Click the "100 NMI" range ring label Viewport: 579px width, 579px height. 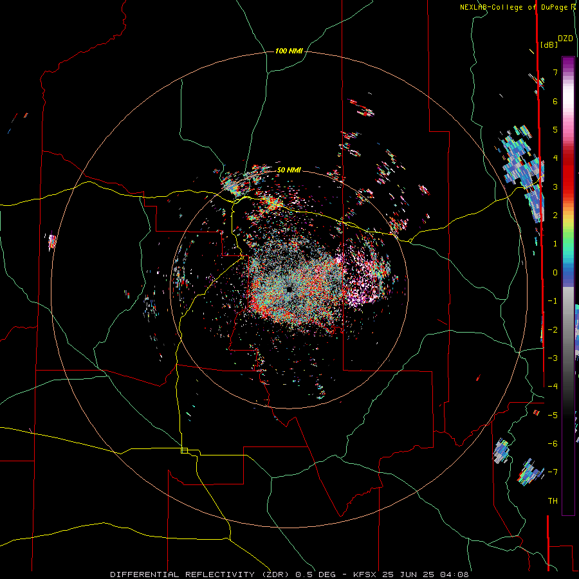pos(289,51)
